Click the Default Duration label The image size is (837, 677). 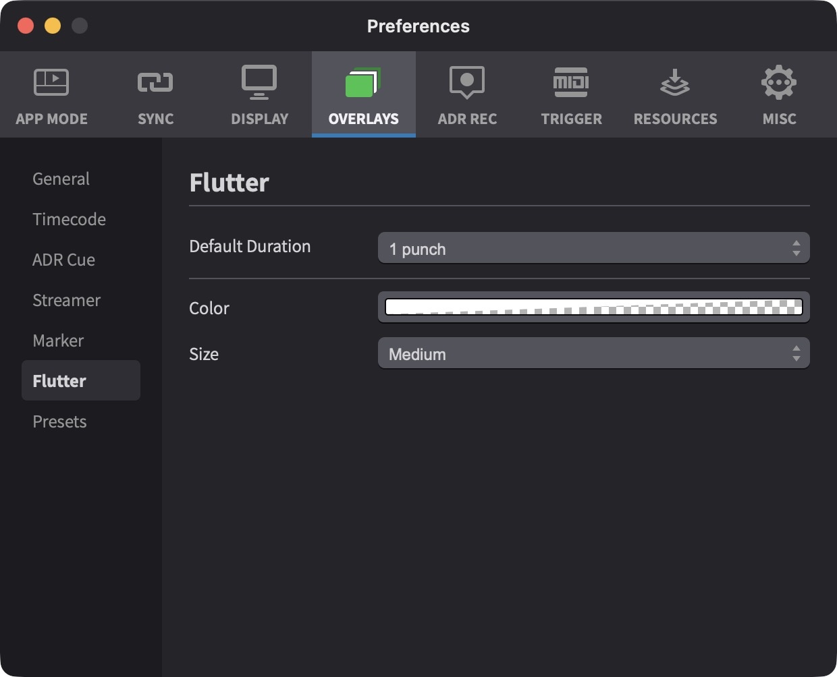(250, 246)
